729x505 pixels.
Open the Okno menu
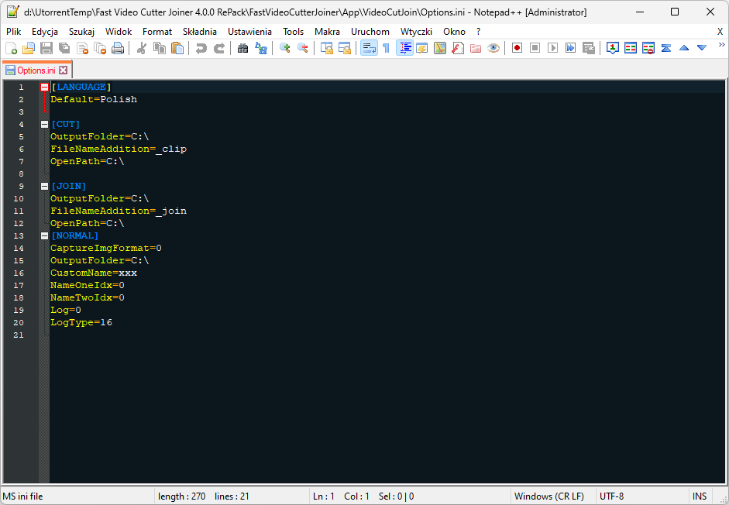(x=454, y=32)
